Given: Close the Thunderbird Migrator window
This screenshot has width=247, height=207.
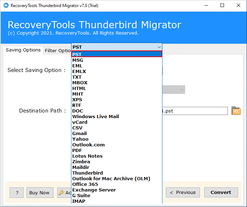Looking at the screenshot, I should (x=239, y=6).
